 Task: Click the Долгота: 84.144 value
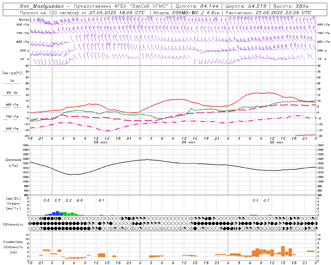click(197, 6)
